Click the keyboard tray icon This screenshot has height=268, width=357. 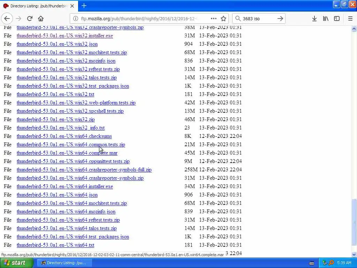(311, 263)
